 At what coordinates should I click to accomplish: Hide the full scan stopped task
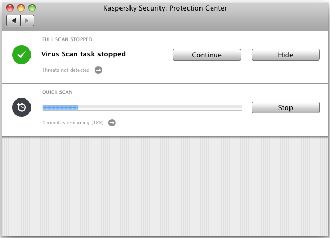[285, 55]
